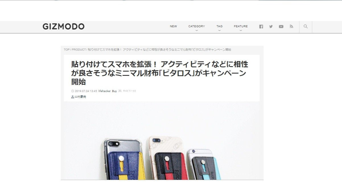Image resolution: width=342 pixels, height=192 pixels.
Task: Open the search magnifier icon
Action: 306,26
